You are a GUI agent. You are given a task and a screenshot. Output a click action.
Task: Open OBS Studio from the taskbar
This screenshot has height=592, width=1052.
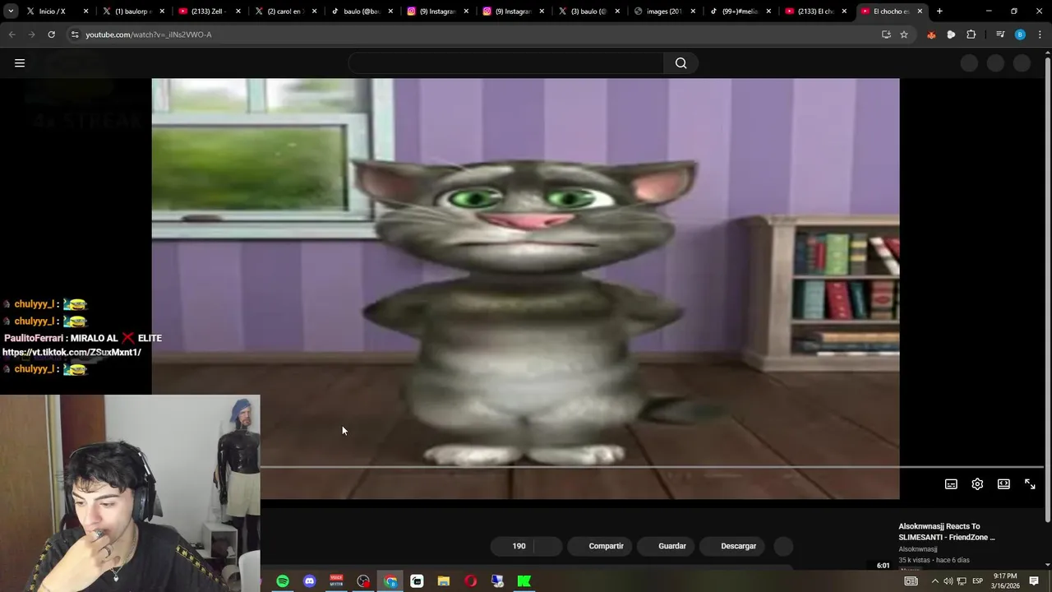(363, 581)
